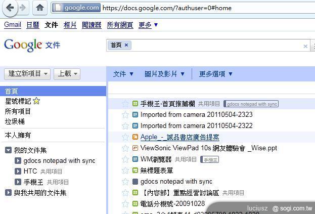Star the 手機王-首頁推薦欄 document
Viewport: 315px width, 214px height.
[125, 104]
